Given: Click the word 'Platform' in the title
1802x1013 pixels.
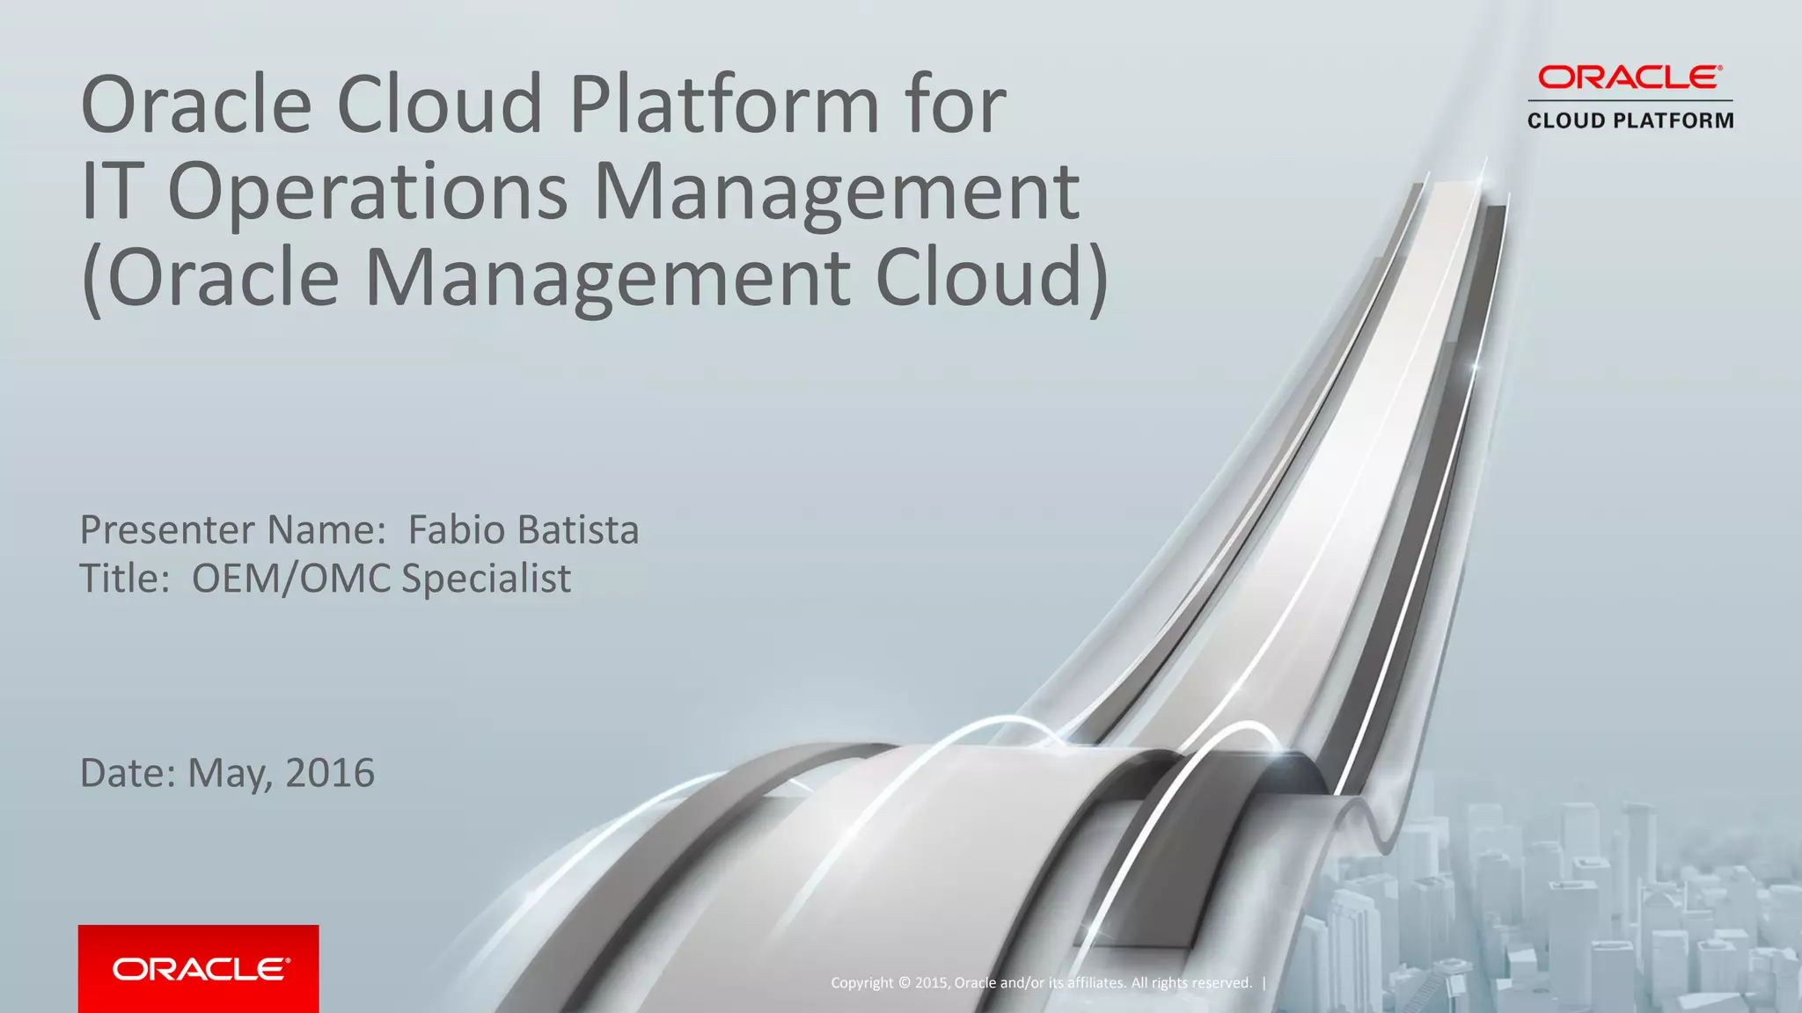Looking at the screenshot, I should click(x=723, y=104).
